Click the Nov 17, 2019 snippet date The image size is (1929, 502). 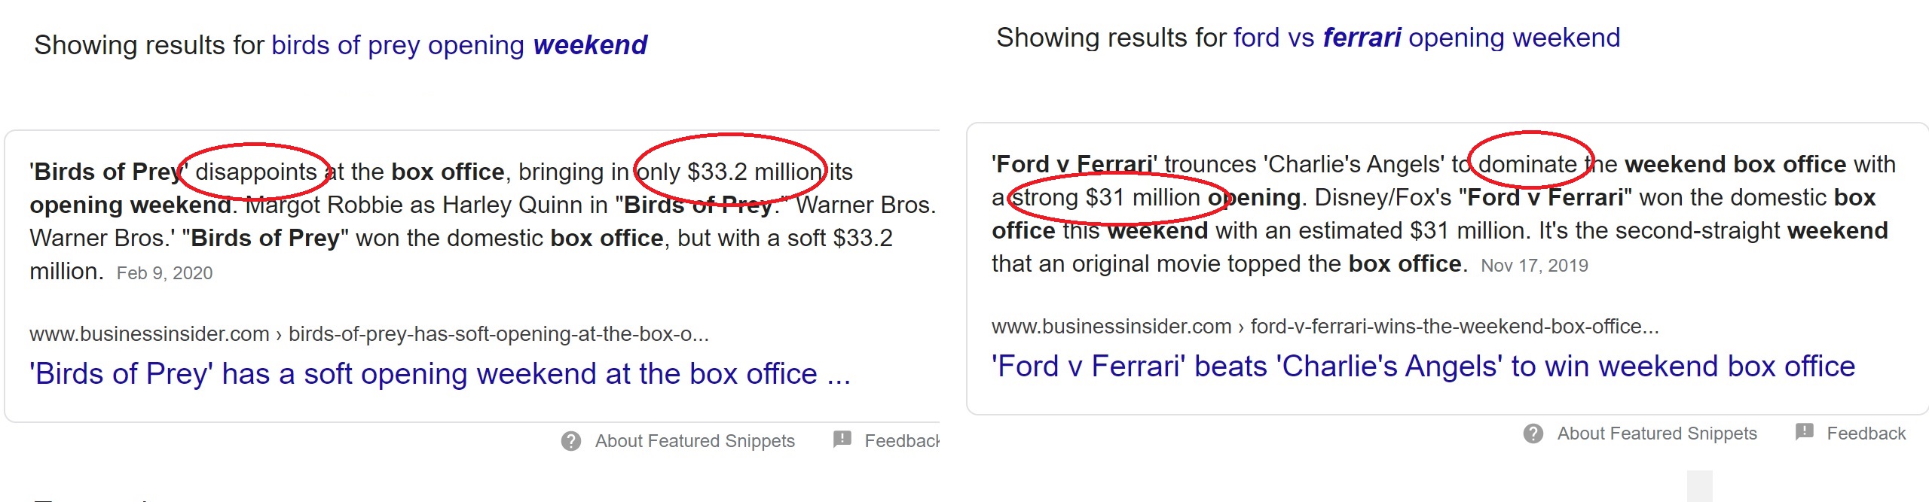1534,266
